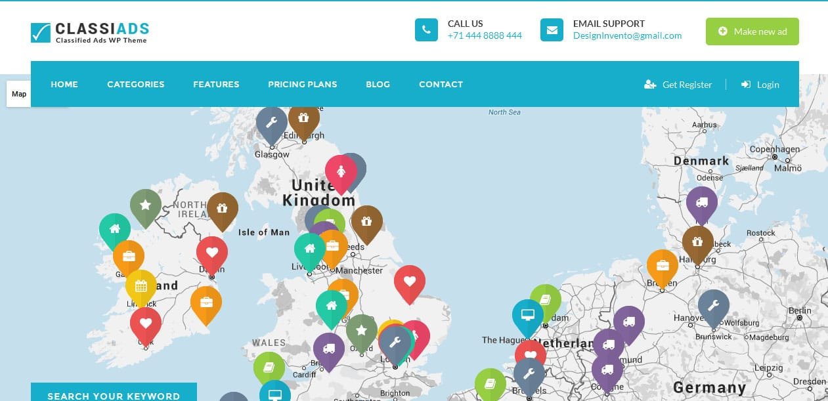Open Pricing Plans page

pyautogui.click(x=303, y=84)
